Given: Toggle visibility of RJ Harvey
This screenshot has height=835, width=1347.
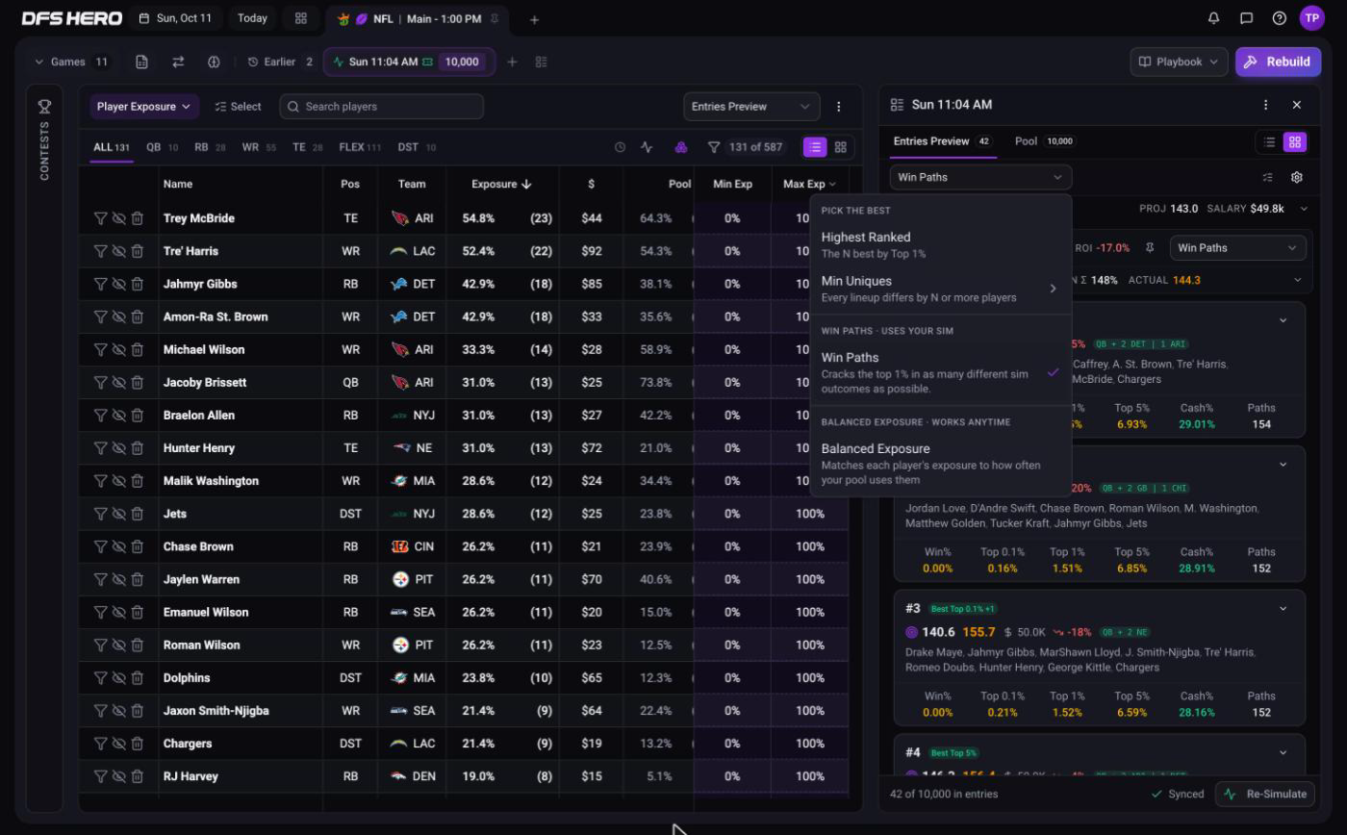Looking at the screenshot, I should click(x=118, y=776).
